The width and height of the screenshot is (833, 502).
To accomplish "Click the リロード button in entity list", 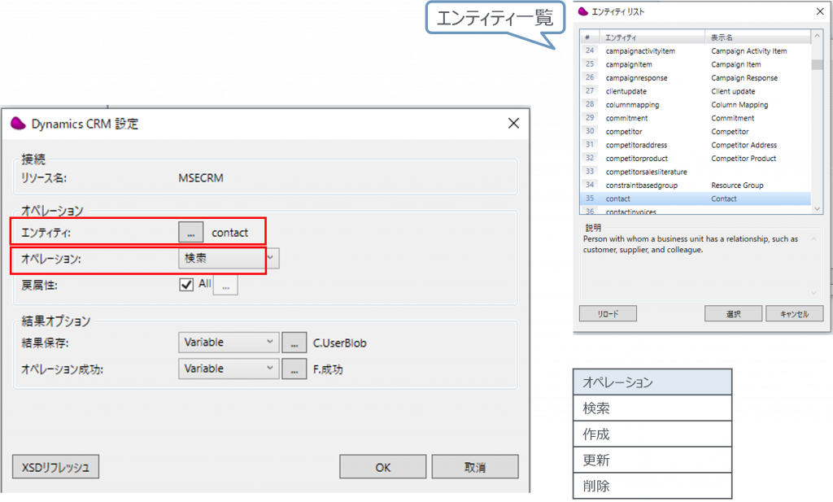I will (x=607, y=313).
